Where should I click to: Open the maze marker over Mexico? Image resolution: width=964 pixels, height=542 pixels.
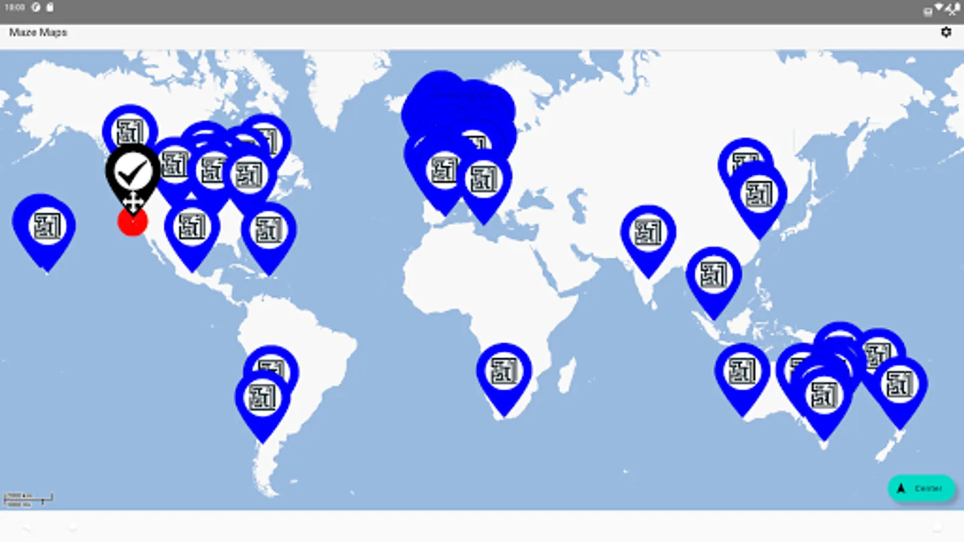(x=192, y=228)
